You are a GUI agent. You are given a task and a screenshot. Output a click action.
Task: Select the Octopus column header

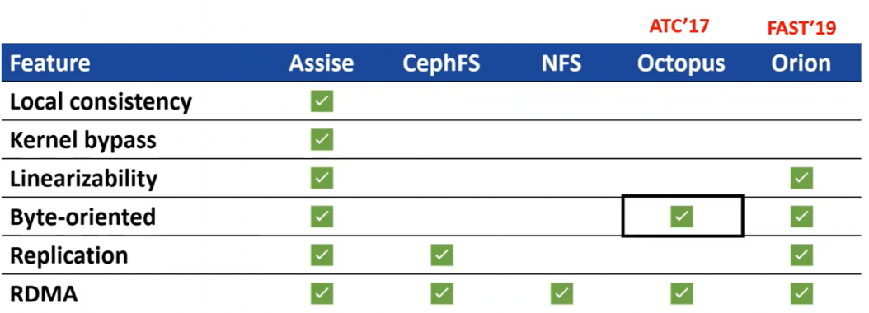point(681,63)
